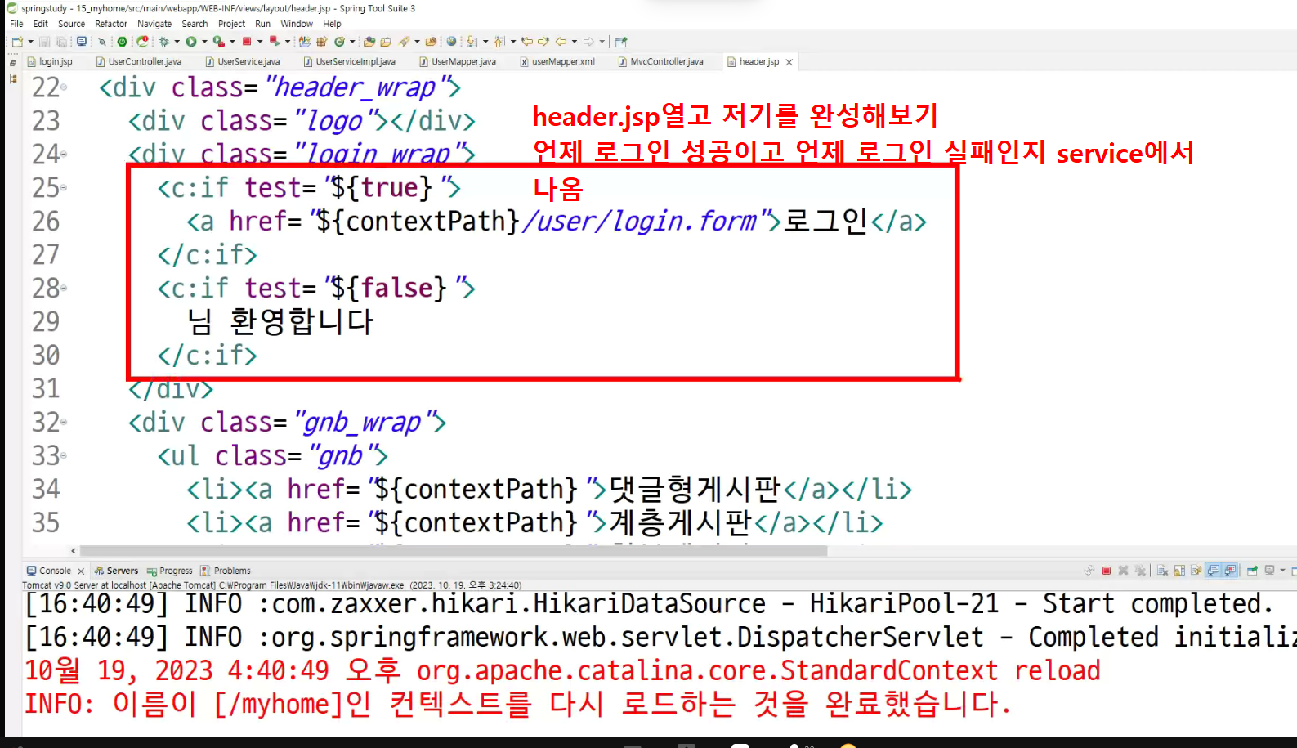Click the Clear Console icon
This screenshot has width=1297, height=748.
tap(1162, 571)
